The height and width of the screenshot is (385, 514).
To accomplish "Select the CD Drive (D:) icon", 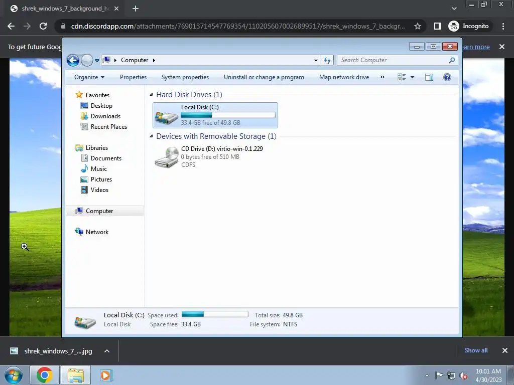I will point(167,157).
